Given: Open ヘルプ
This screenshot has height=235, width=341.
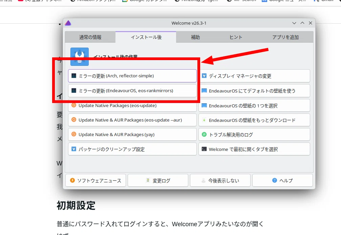Looking at the screenshot, I should click(x=282, y=180).
